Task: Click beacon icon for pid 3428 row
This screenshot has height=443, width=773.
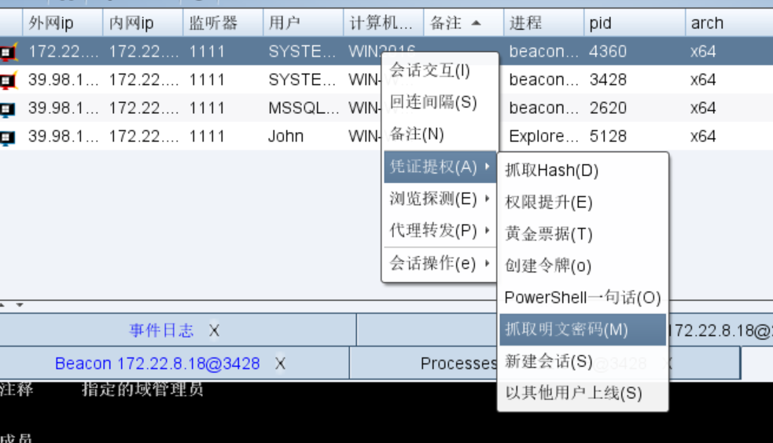Action: coord(8,80)
